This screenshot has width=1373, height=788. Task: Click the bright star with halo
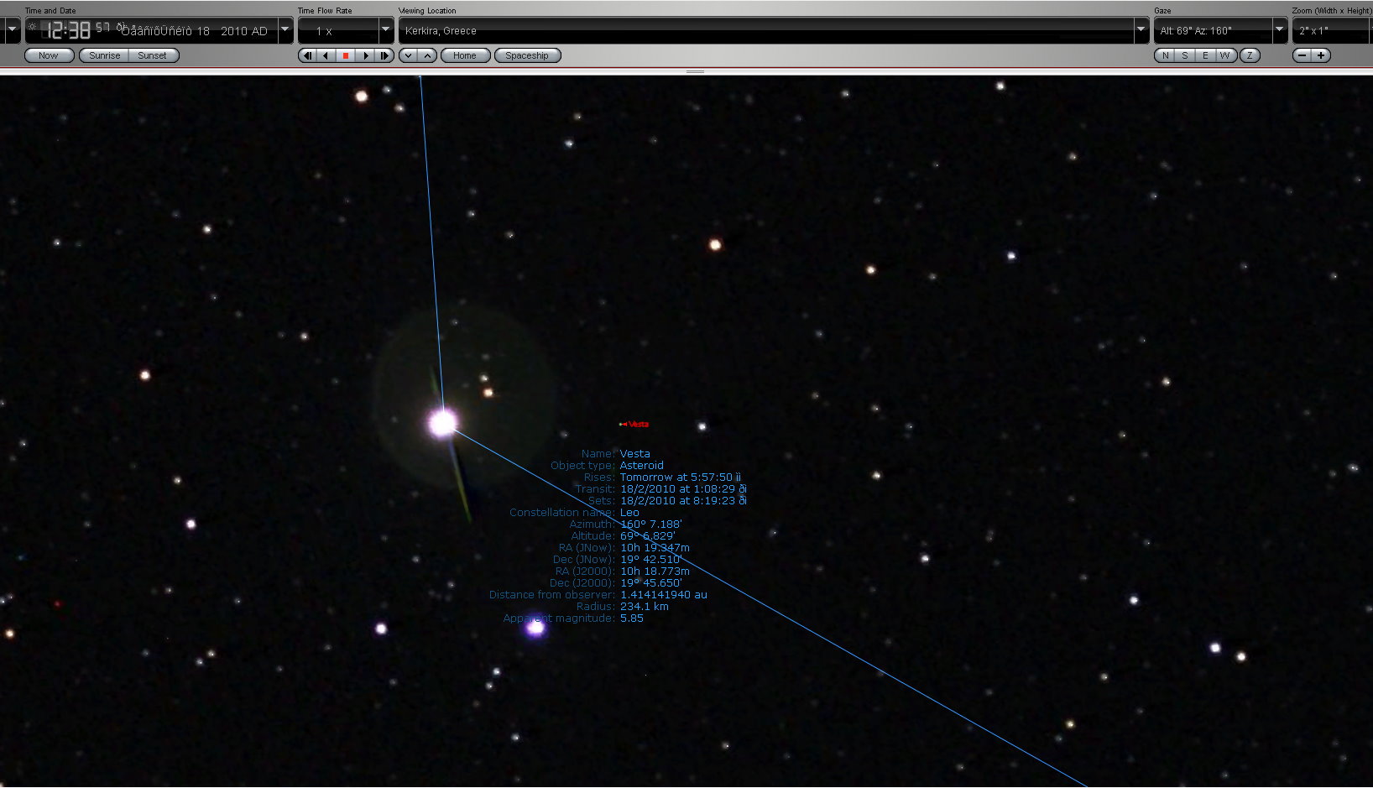pyautogui.click(x=442, y=422)
